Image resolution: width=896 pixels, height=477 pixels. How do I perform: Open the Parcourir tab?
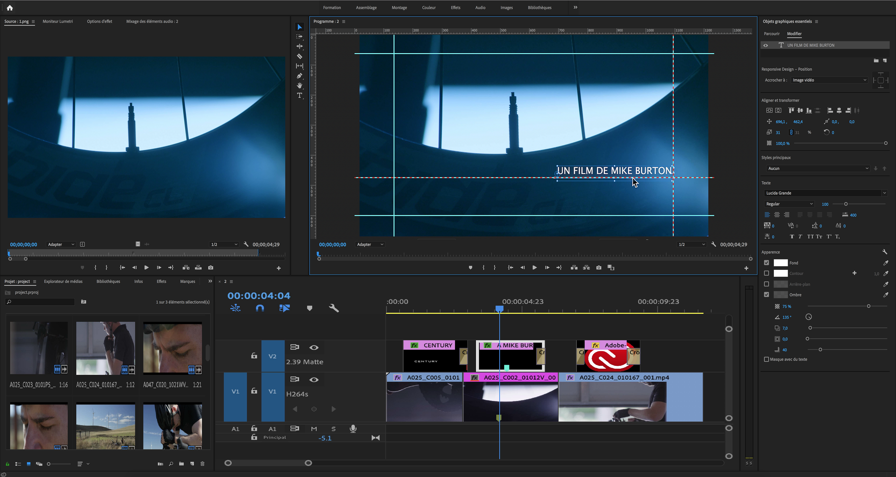pos(771,34)
